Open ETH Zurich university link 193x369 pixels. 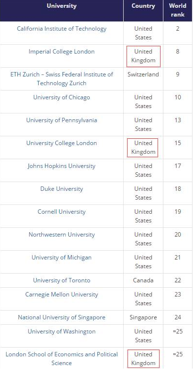click(62, 79)
